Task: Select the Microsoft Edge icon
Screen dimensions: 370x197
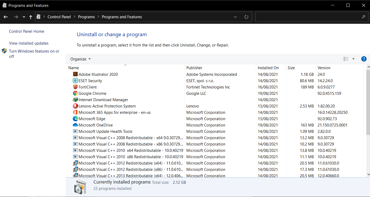Action: coord(75,119)
